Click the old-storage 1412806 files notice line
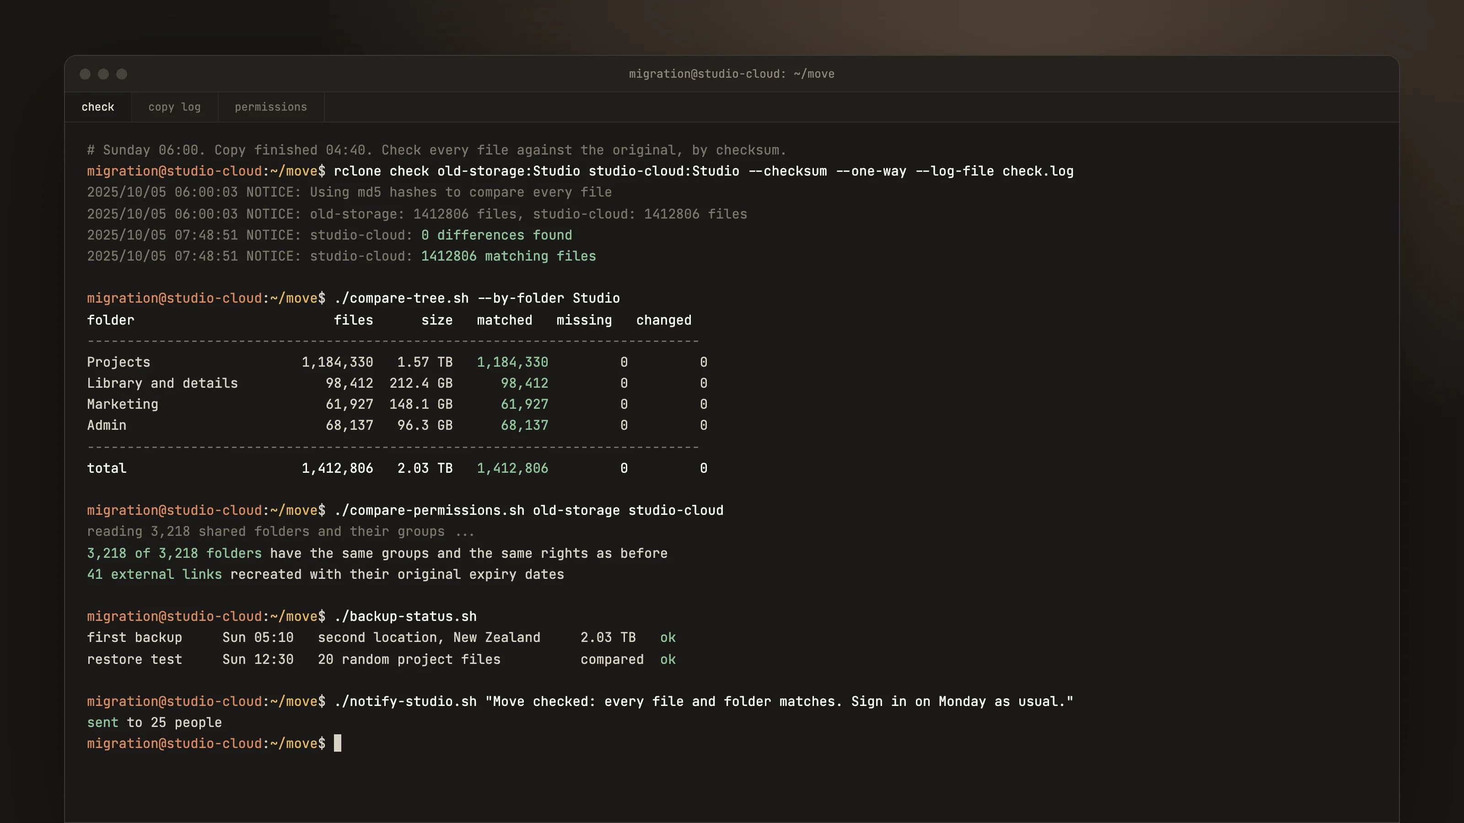The width and height of the screenshot is (1464, 823). pyautogui.click(x=417, y=214)
